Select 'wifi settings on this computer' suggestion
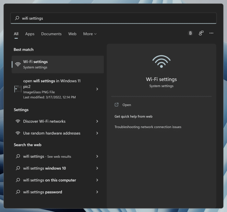227x212 pixels. pyautogui.click(x=58, y=180)
